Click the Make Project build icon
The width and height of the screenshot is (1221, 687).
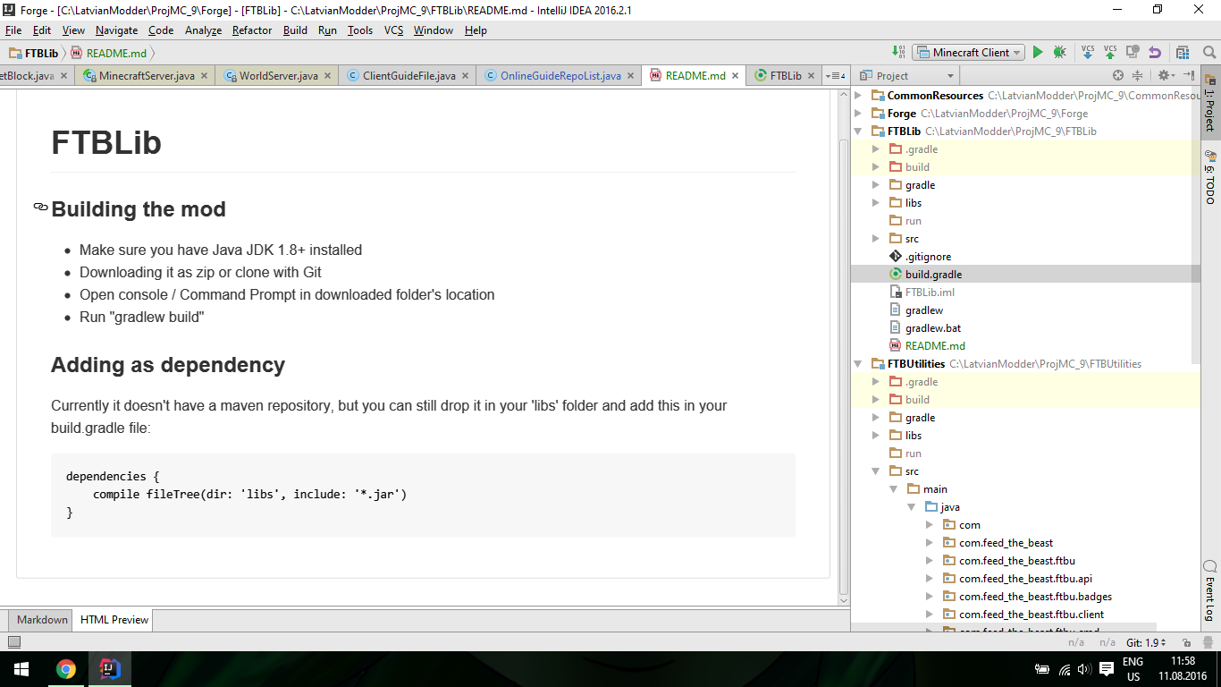coord(898,53)
